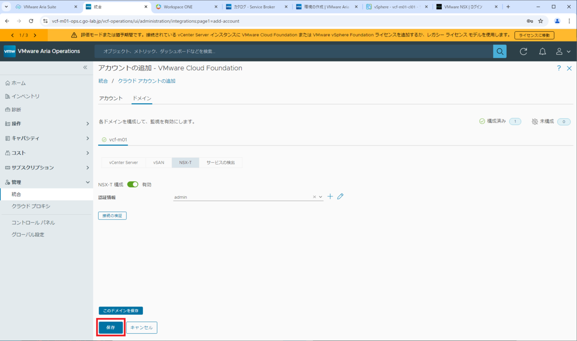
Task: Bookmark this page with star icon
Action: click(x=540, y=21)
